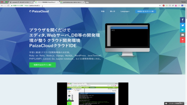The image size is (187, 105).
Task: Click the PaizaCloud logo
Action: pyautogui.click(x=39, y=11)
